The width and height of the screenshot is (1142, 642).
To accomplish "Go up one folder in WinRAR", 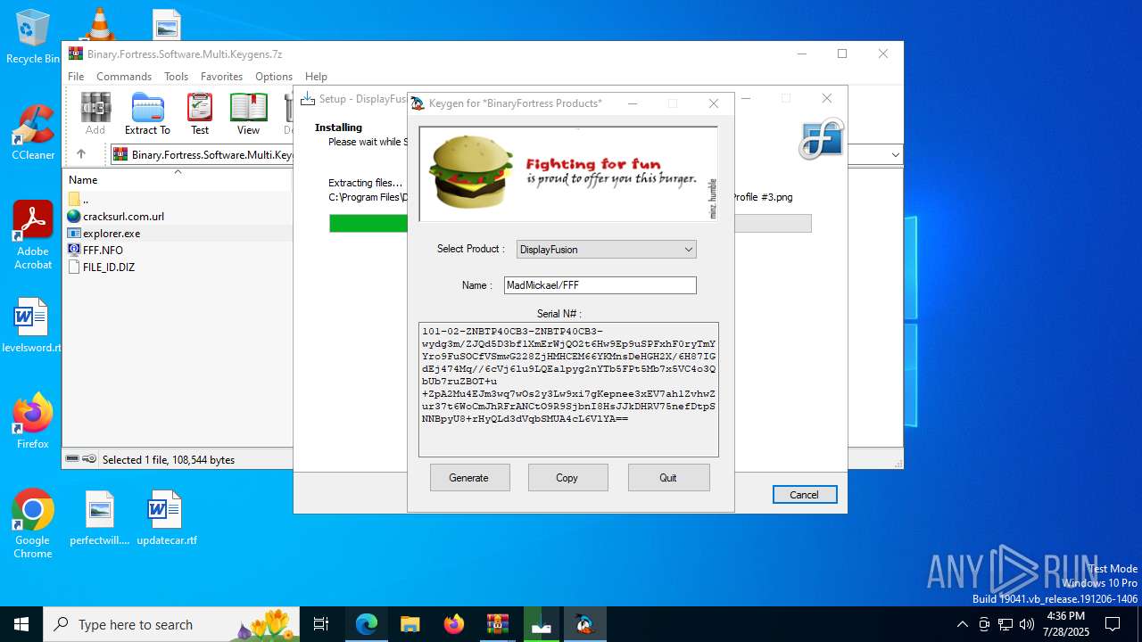I will point(81,154).
